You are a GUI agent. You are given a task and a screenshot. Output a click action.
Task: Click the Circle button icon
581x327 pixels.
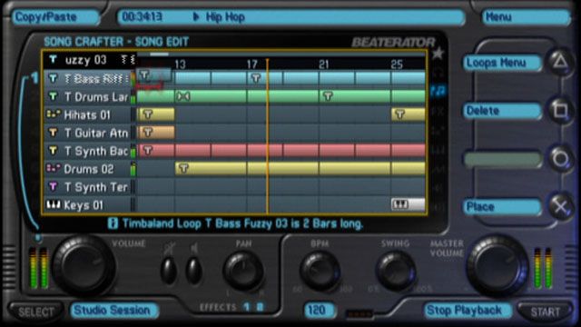pyautogui.click(x=560, y=159)
